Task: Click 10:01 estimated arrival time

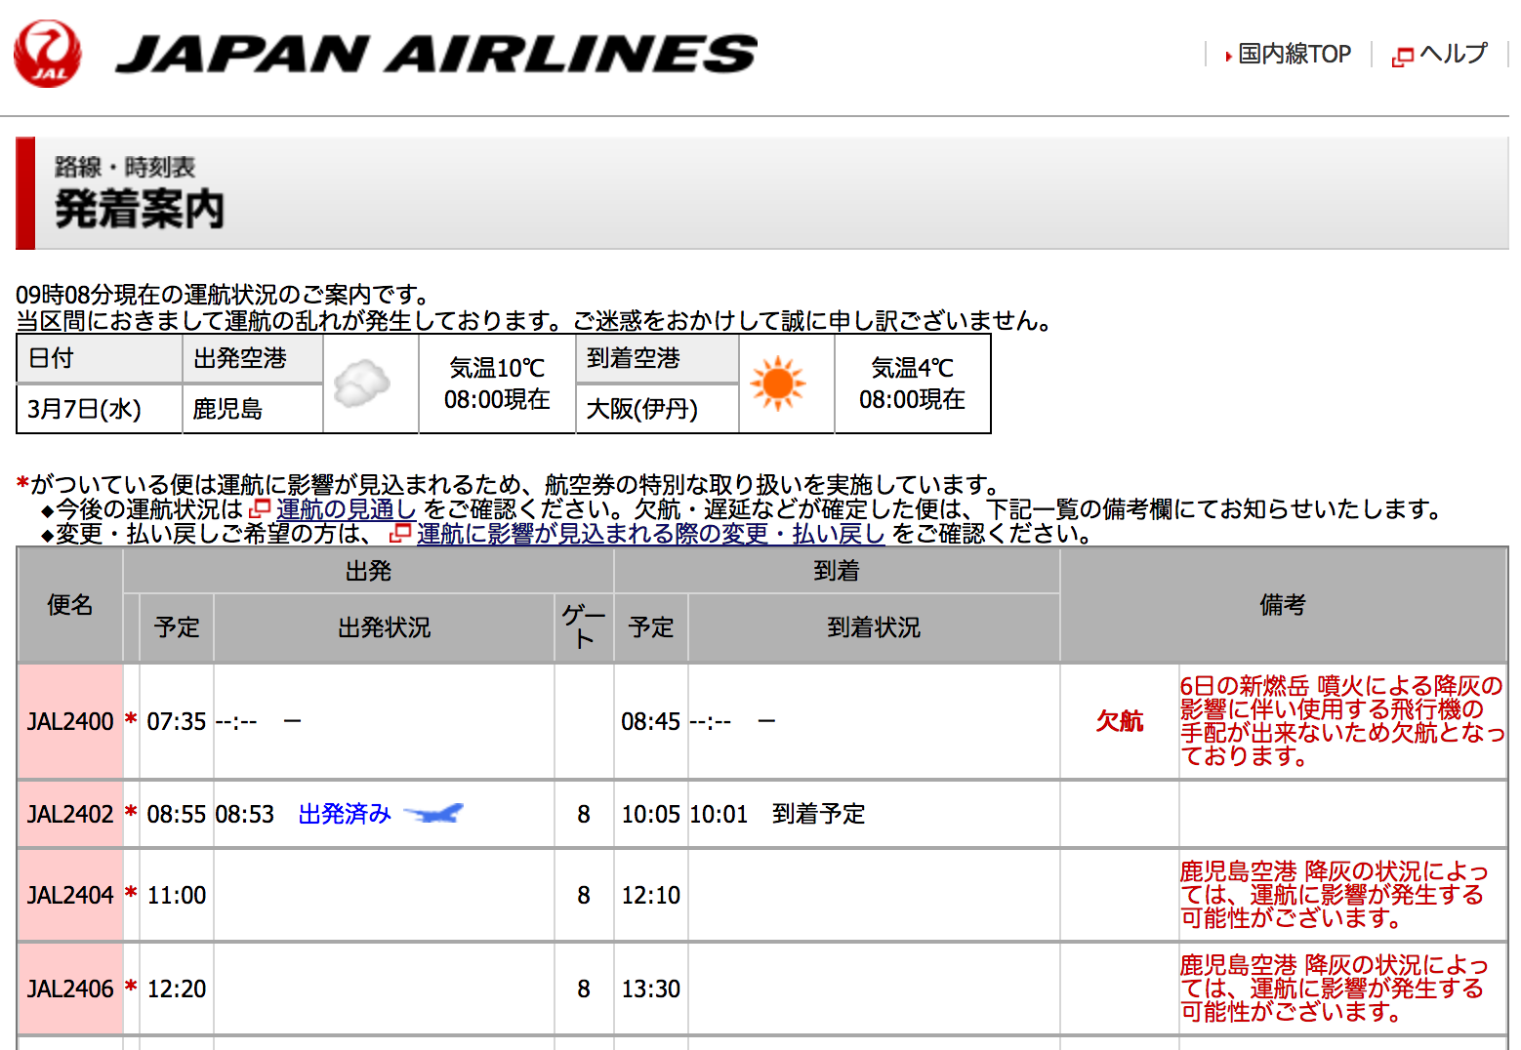Action: [x=719, y=814]
